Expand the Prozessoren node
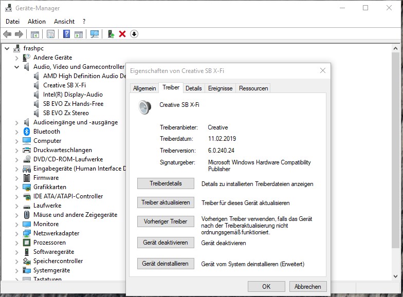Screen dimensions: 403x297 (16, 243)
